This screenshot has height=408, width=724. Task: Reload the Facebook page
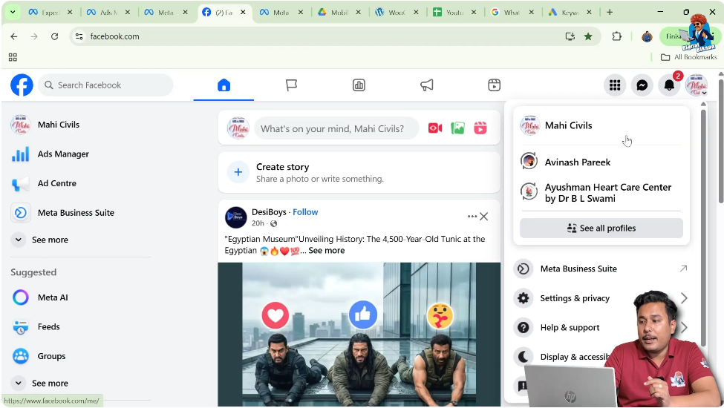[x=54, y=36]
